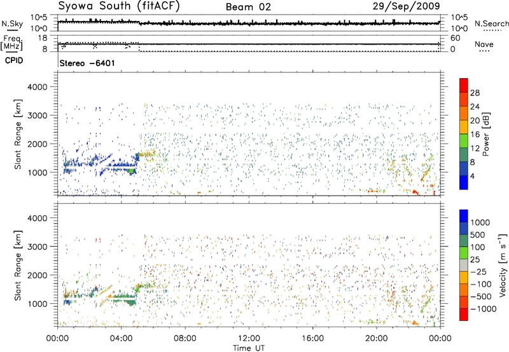
Task: Click the bottom red segment of velocity colorbar
Action: pyautogui.click(x=464, y=315)
